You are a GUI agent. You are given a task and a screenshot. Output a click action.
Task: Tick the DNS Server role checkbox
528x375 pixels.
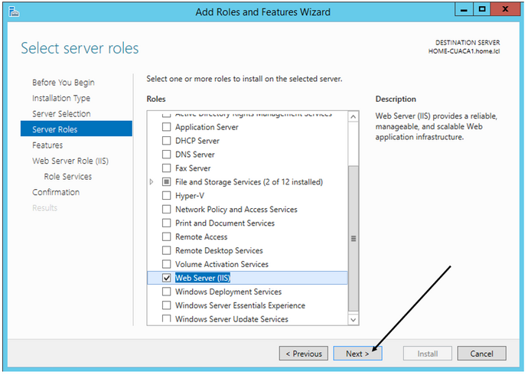[166, 155]
